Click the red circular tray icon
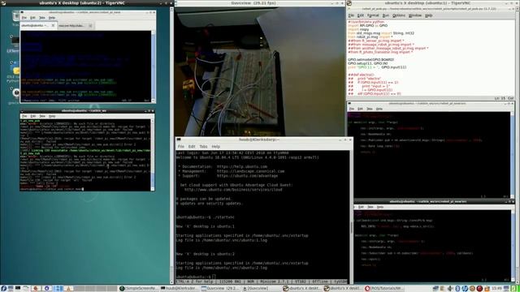Screen dimensions: 520x292 pyautogui.click(x=479, y=289)
